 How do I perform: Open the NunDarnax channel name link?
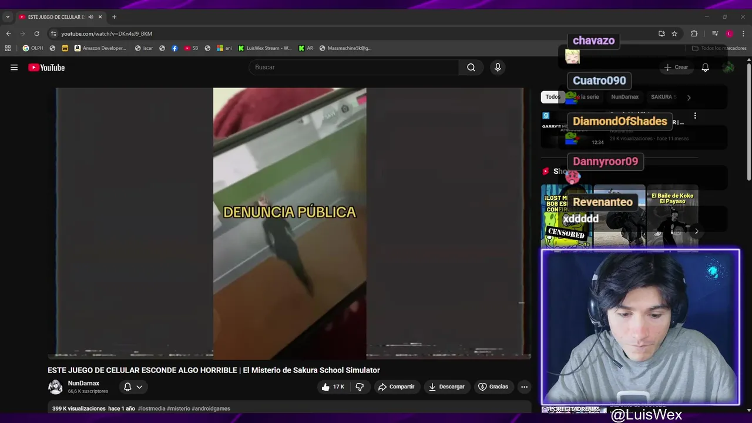click(x=83, y=383)
